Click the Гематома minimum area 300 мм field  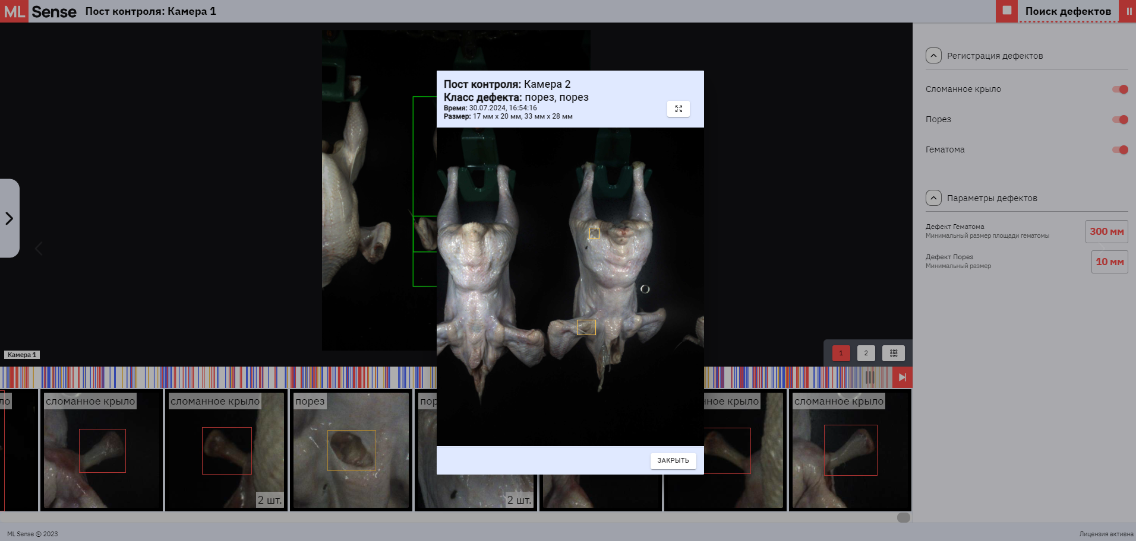pos(1106,232)
